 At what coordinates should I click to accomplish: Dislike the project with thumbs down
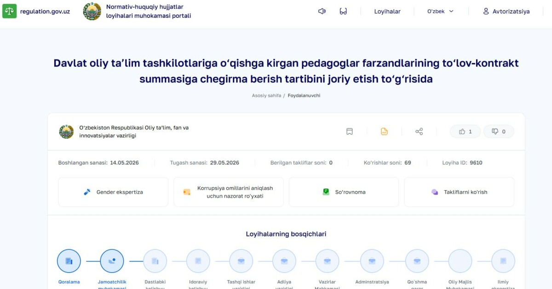pos(499,132)
